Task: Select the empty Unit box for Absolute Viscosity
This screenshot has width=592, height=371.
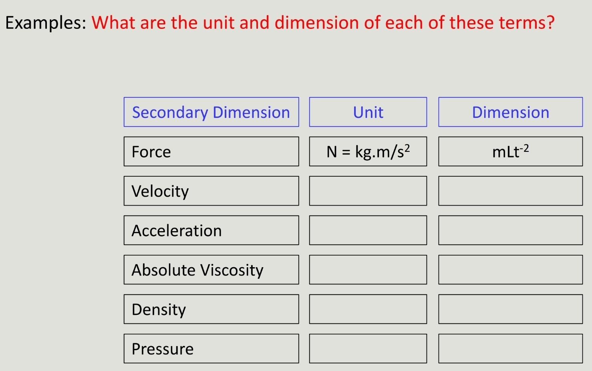Action: 368,270
